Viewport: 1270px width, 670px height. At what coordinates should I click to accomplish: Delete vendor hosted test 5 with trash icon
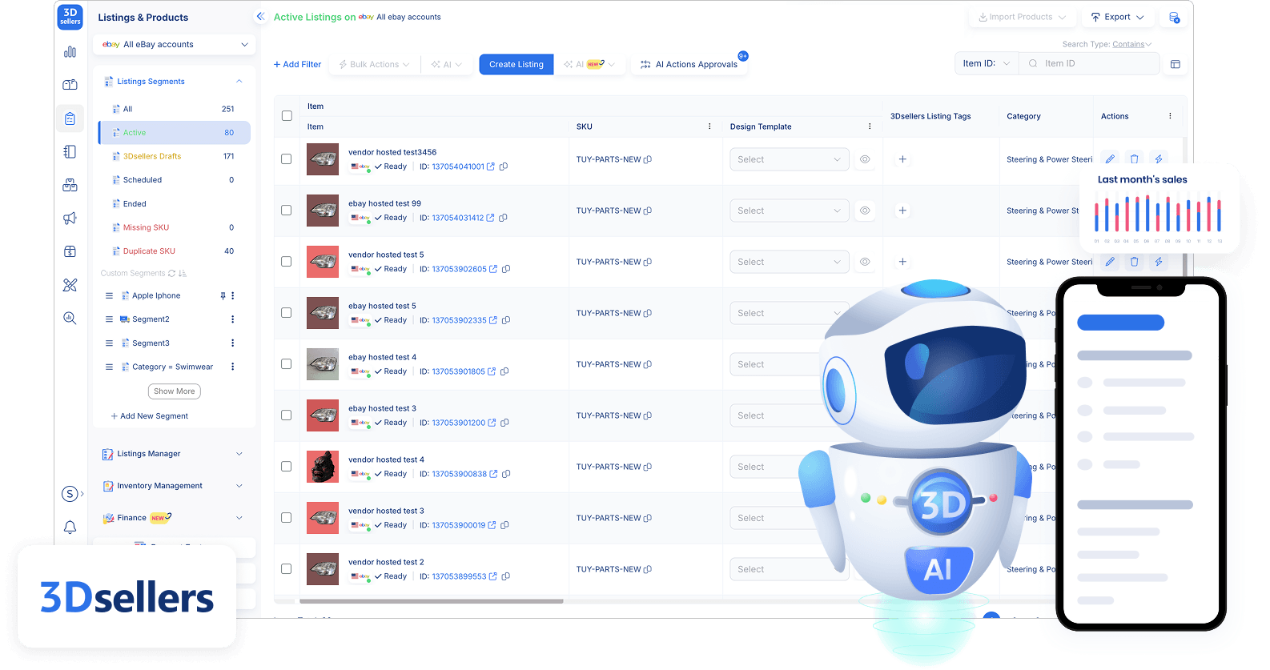(1134, 262)
